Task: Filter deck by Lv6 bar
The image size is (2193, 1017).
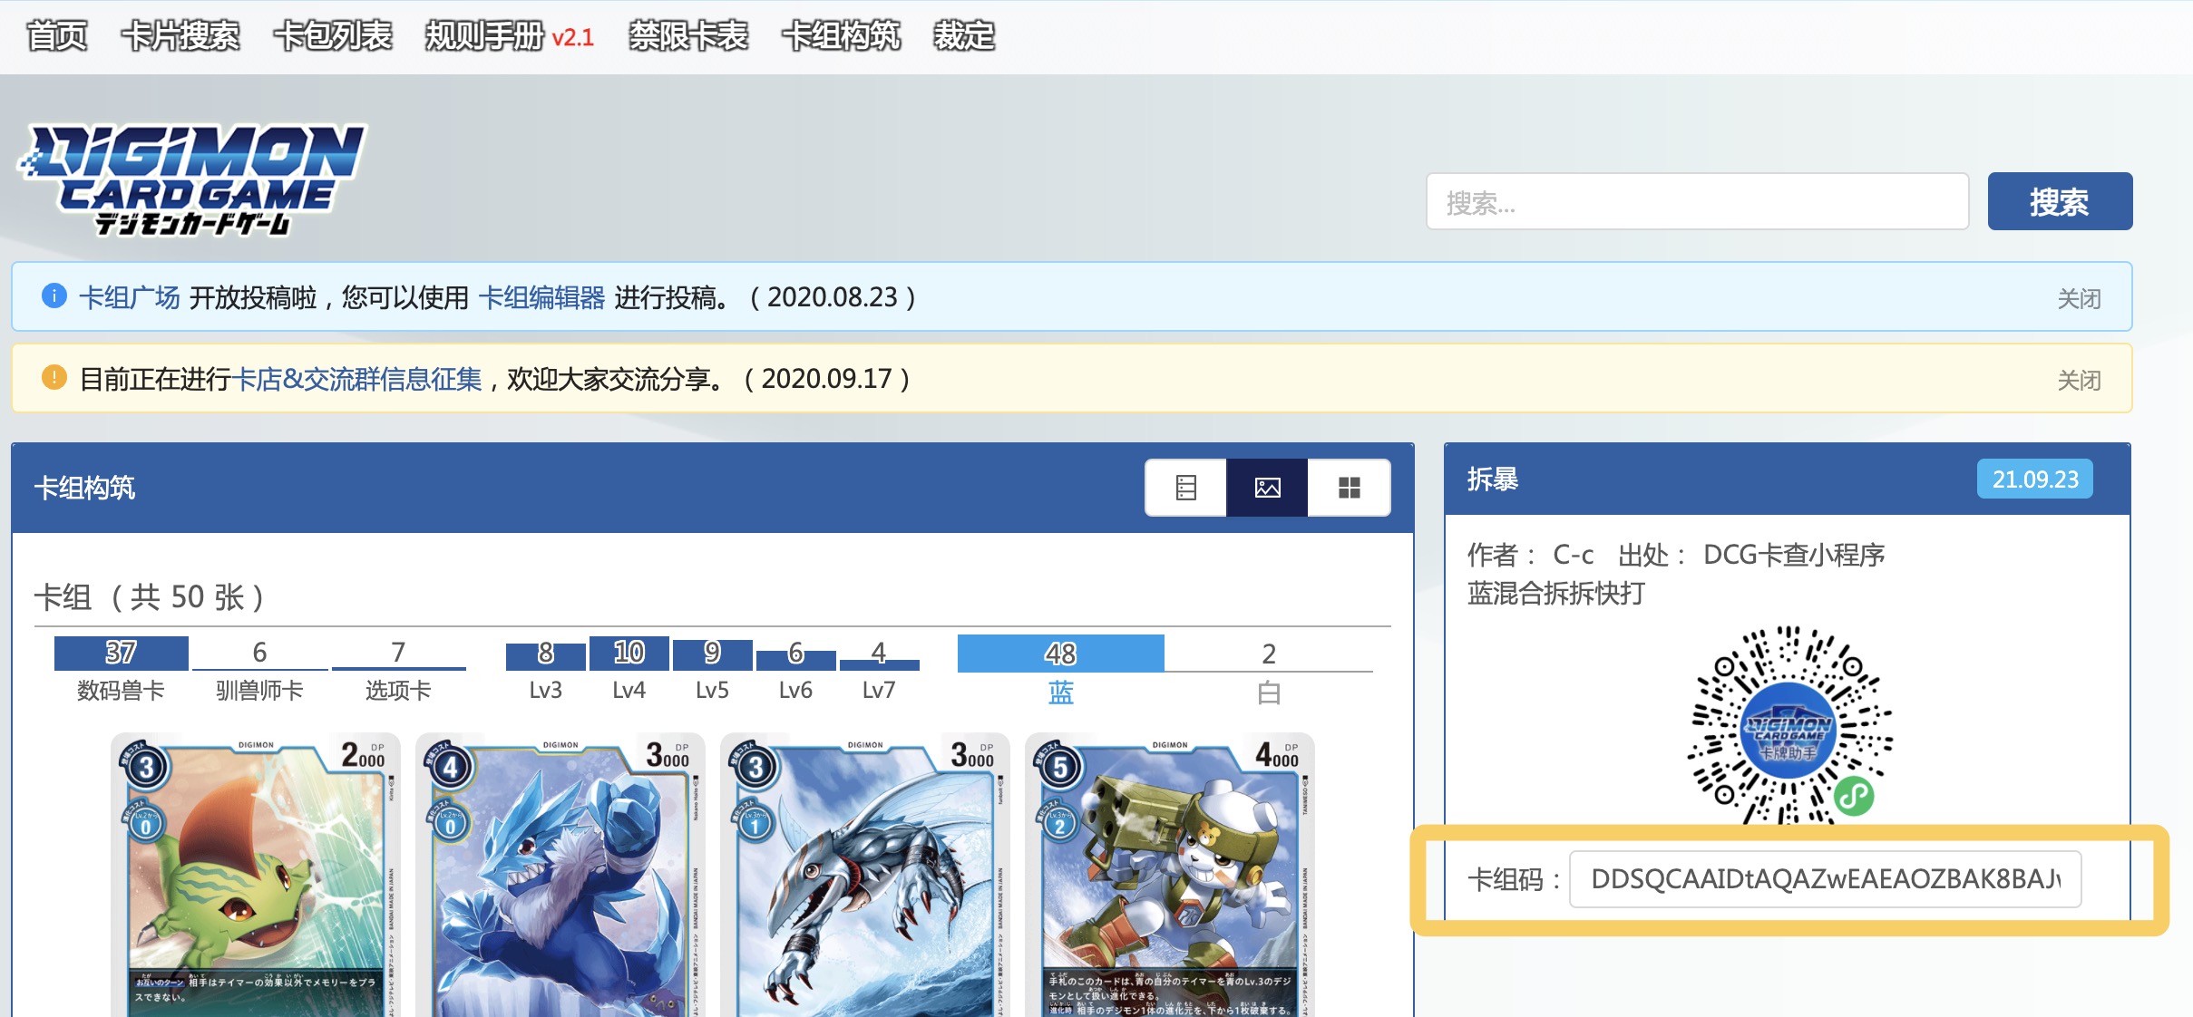Action: pyautogui.click(x=795, y=669)
